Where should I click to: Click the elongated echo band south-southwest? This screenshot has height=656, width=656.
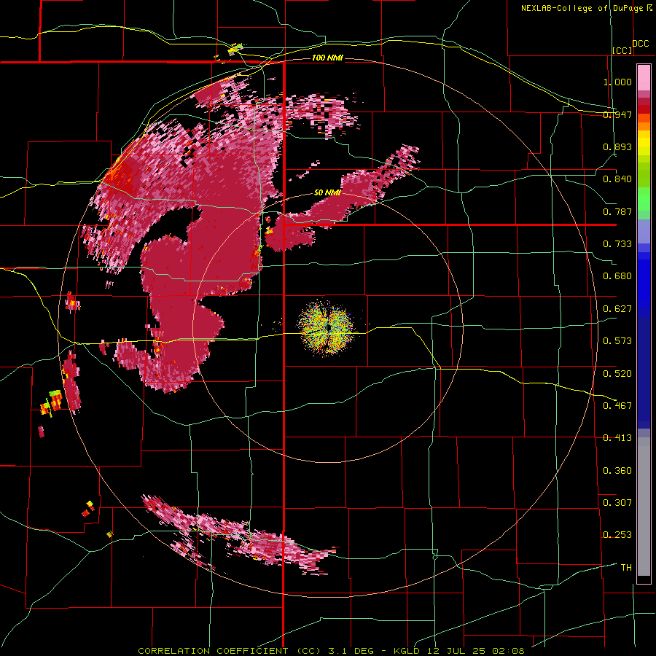click(x=238, y=536)
